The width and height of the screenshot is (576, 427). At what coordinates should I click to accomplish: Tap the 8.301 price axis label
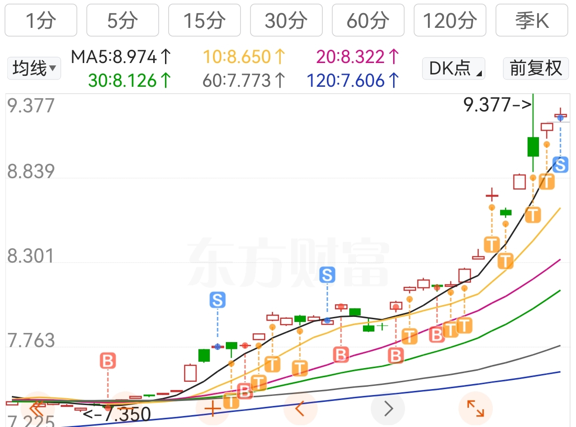[31, 256]
